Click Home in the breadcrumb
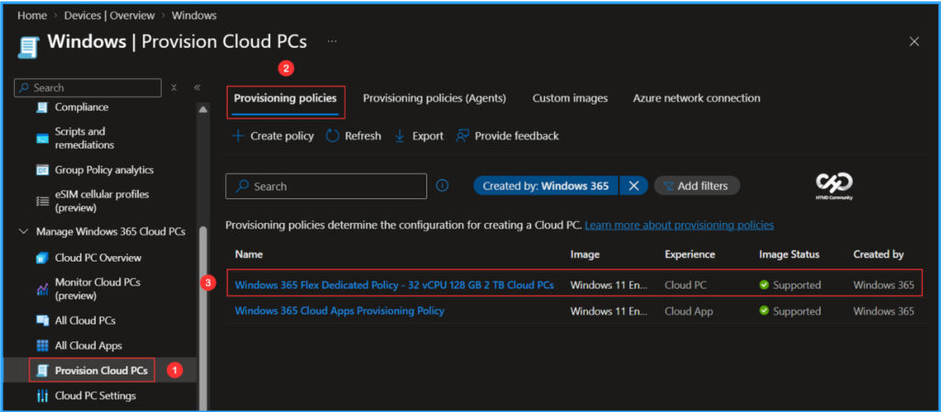The image size is (941, 412). [32, 15]
